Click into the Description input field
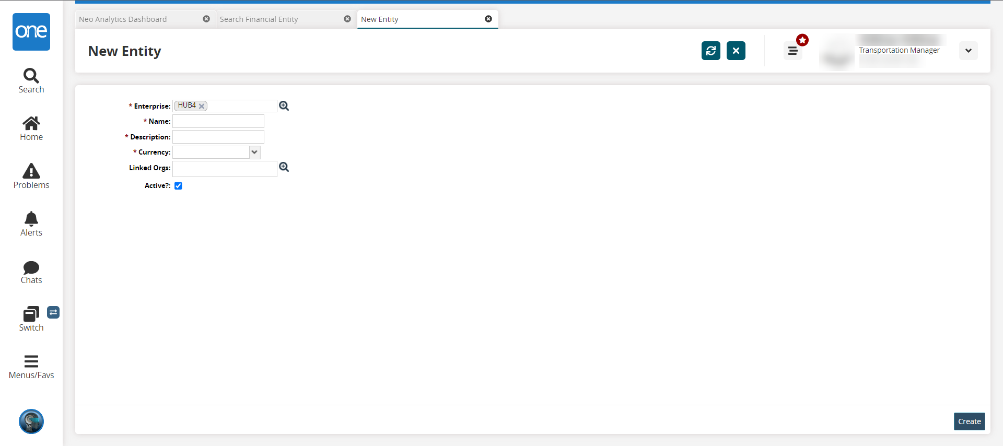 218,137
